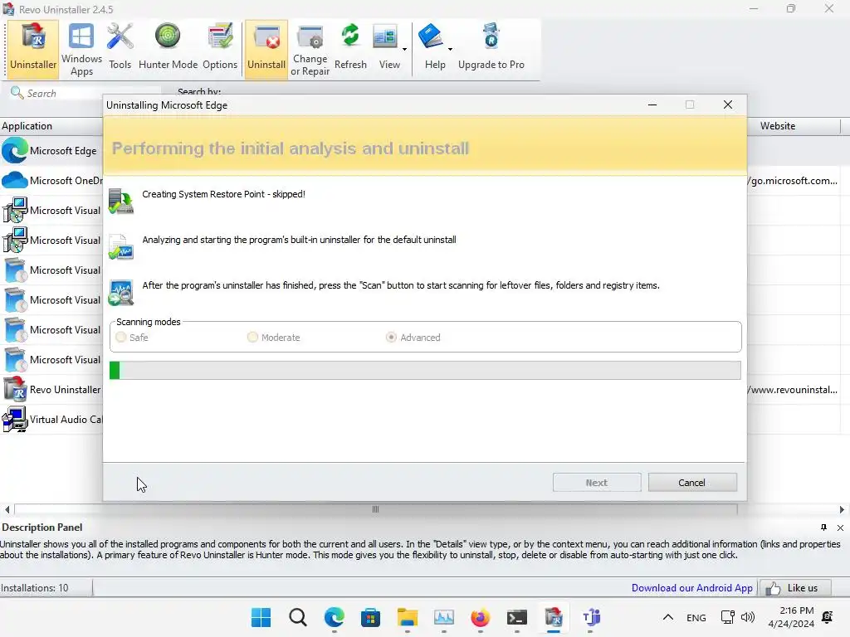Expand the Help dropdown arrow

450,49
